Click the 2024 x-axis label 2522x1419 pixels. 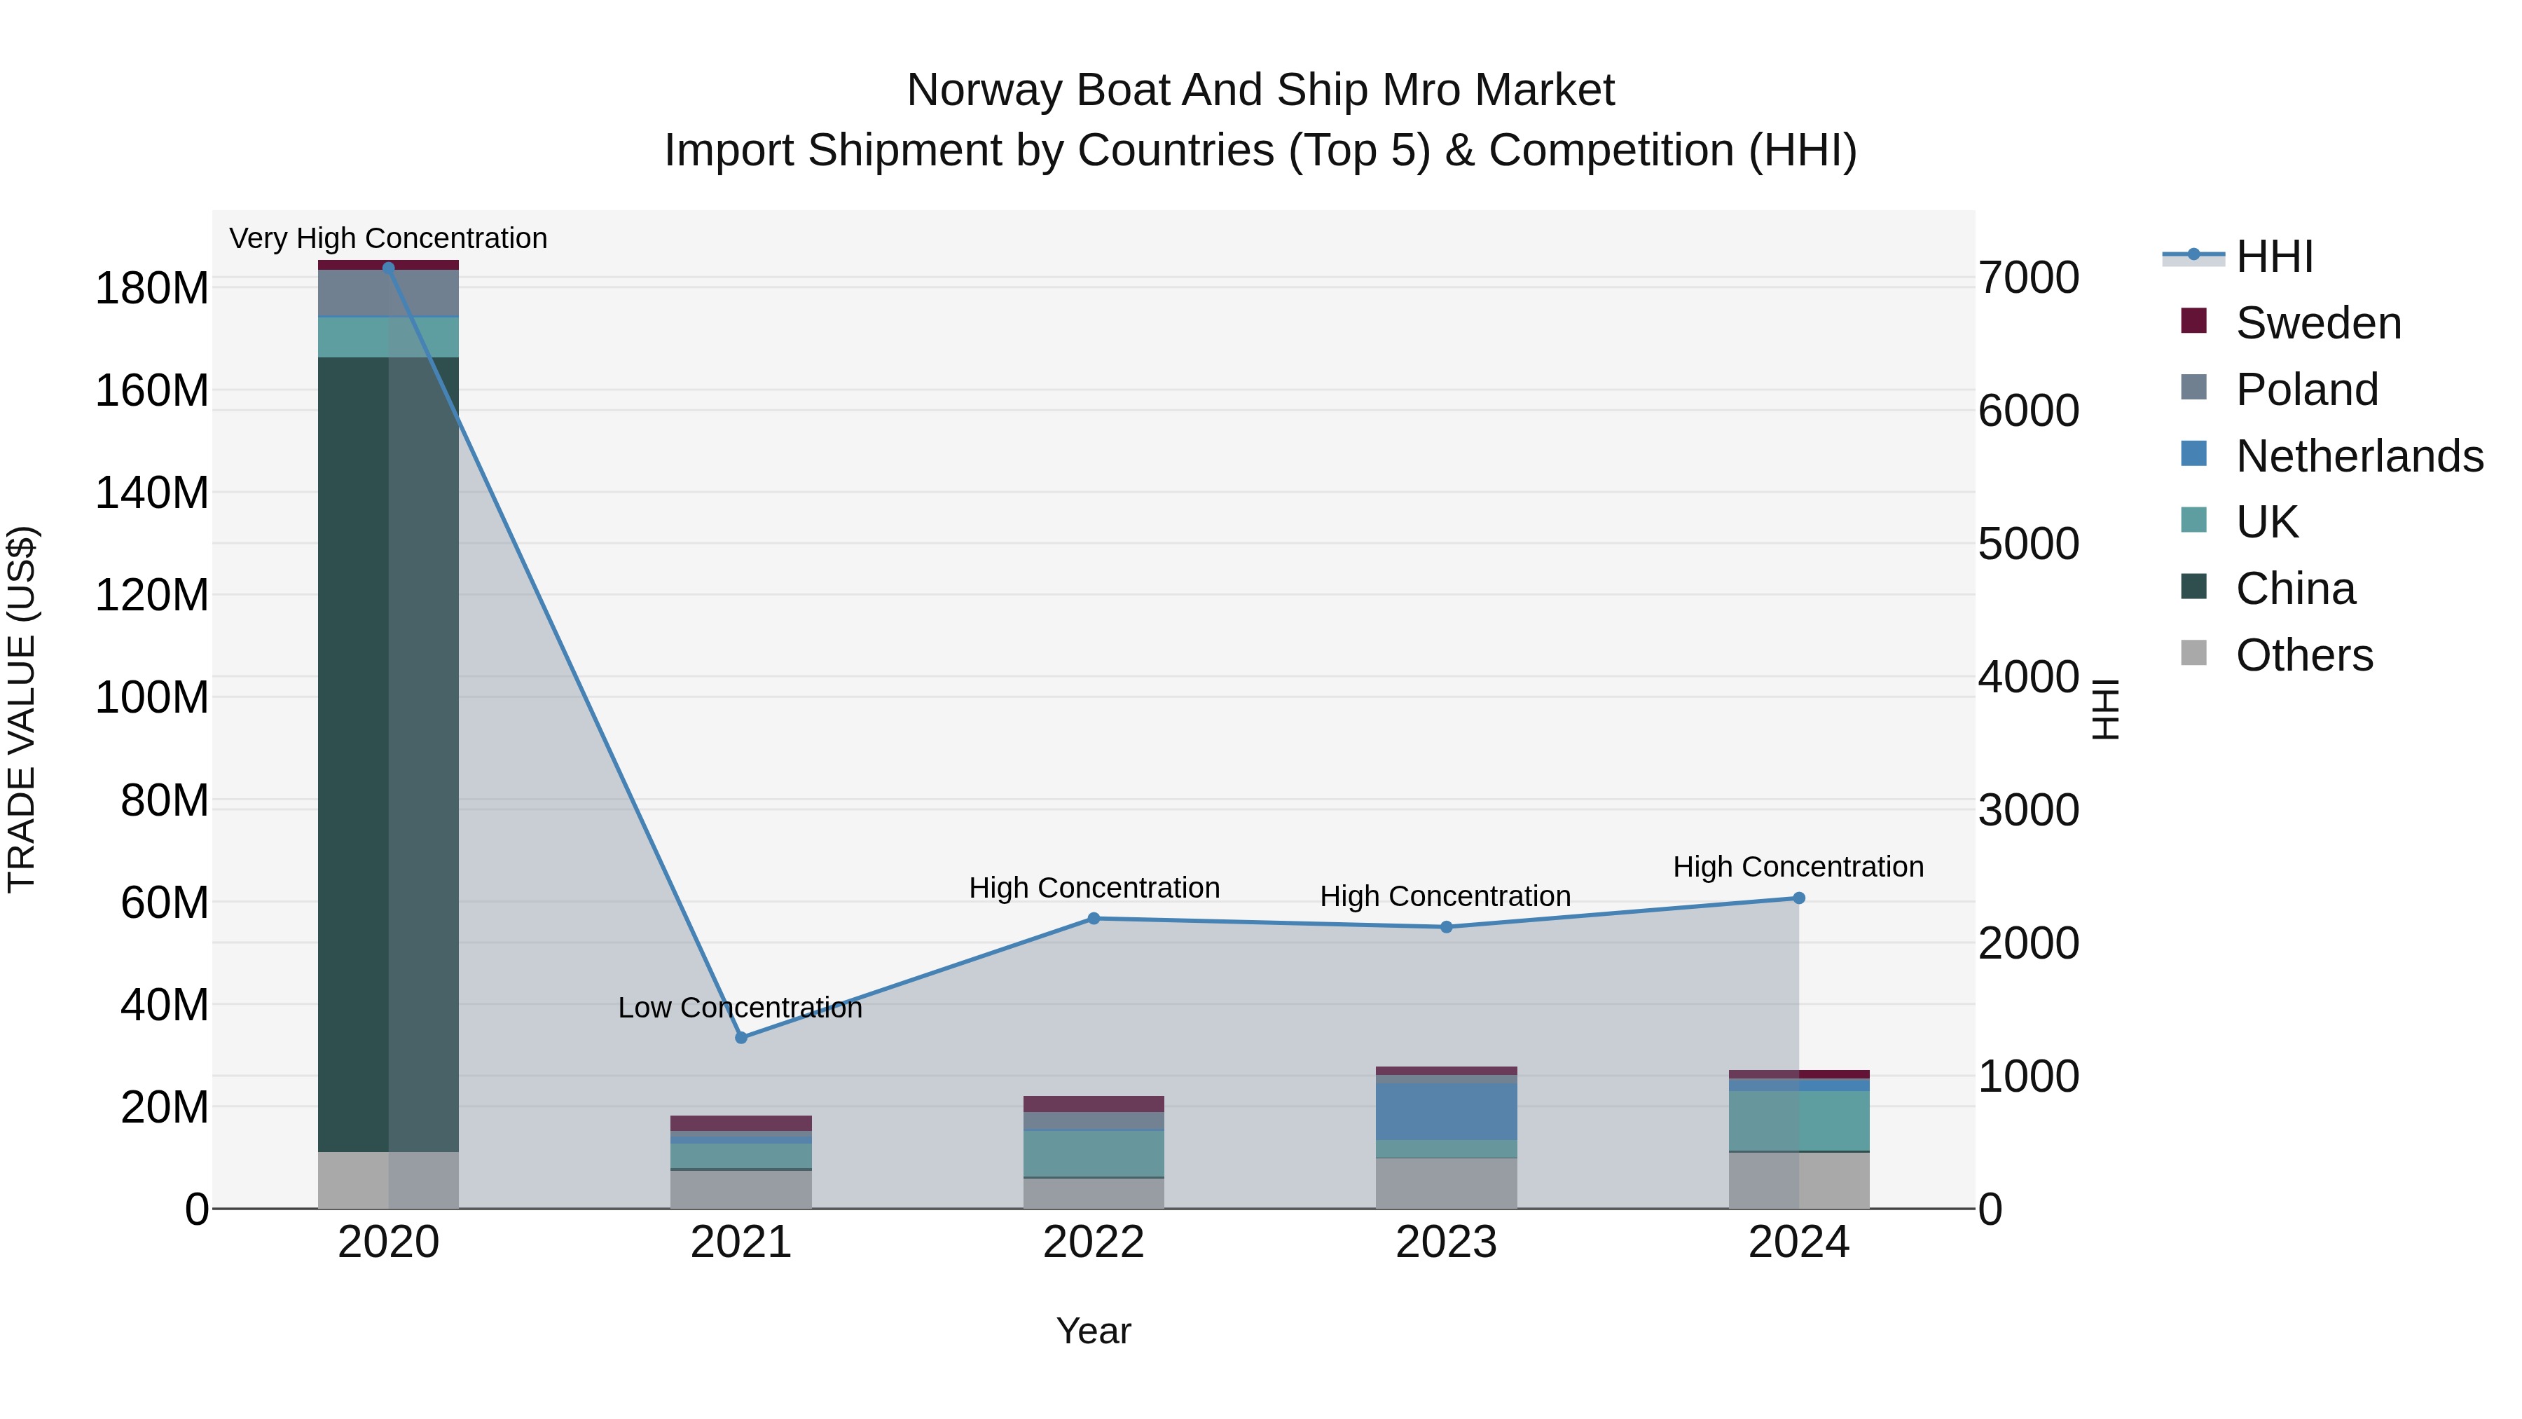coord(1800,1242)
